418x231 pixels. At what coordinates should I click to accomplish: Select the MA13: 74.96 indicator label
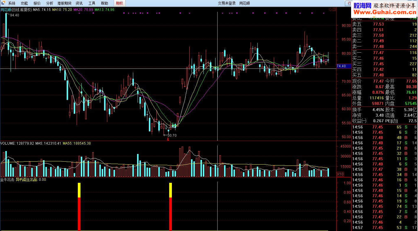(x=104, y=9)
